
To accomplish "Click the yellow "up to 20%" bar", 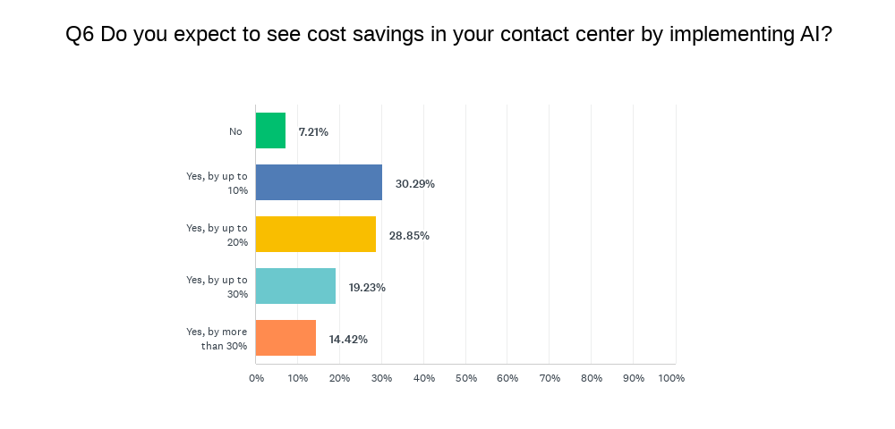I will [316, 234].
